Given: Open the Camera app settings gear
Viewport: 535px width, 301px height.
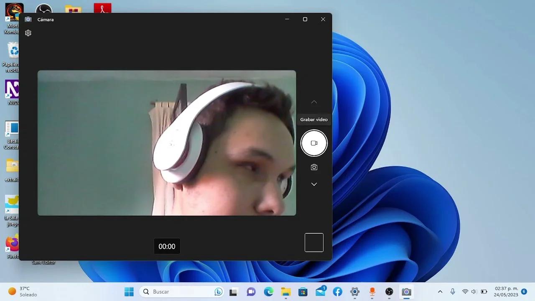Looking at the screenshot, I should (x=28, y=33).
